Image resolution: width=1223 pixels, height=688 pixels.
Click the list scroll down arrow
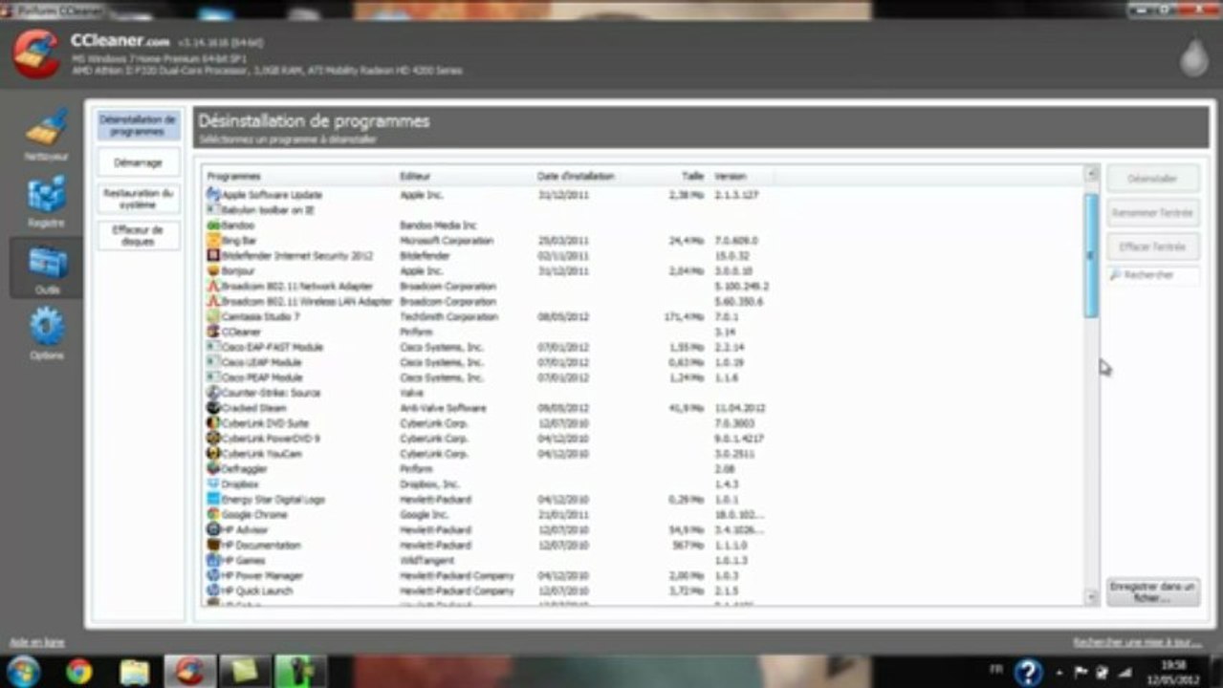1091,597
